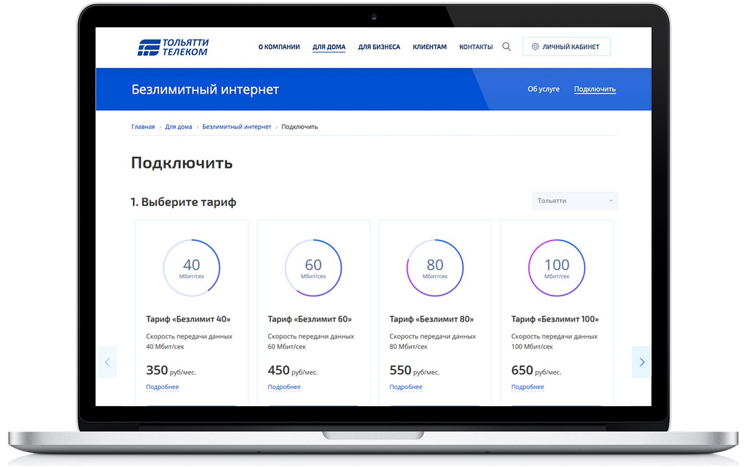Open Подробнее for the 450 руб tariff
This screenshot has width=746, height=467.
pyautogui.click(x=284, y=387)
